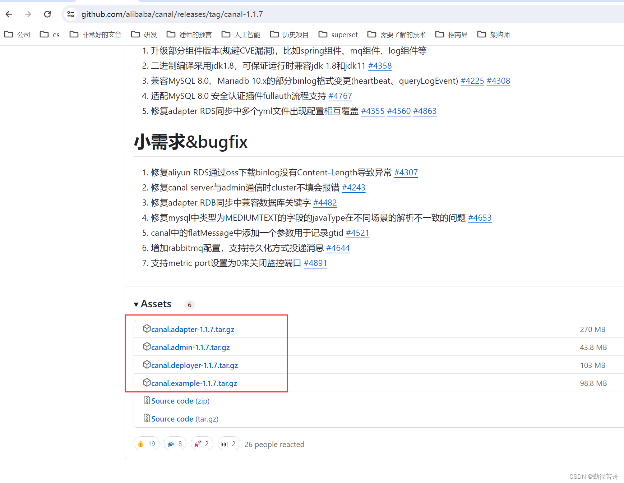Reload the page with the refresh icon
Image resolution: width=624 pixels, height=483 pixels.
tap(47, 14)
